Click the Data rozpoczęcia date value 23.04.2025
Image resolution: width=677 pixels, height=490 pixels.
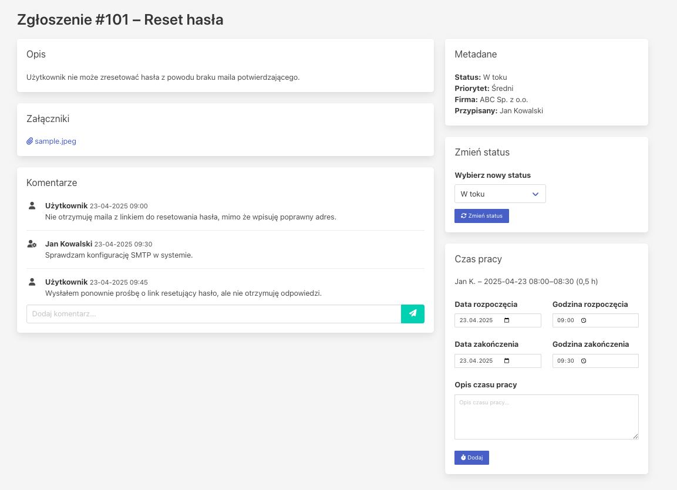[x=476, y=320]
